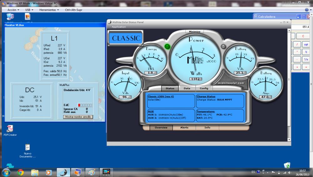Launch Google Chrome from taskbar
The image size is (313, 177).
21,172
